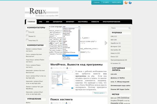The height and width of the screenshot is (104, 157).
Task: Pick Plain Text in the language list
Action: pos(66,57)
